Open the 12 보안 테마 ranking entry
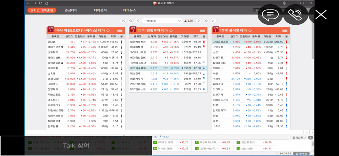The height and width of the screenshot is (156, 339). 255,149
